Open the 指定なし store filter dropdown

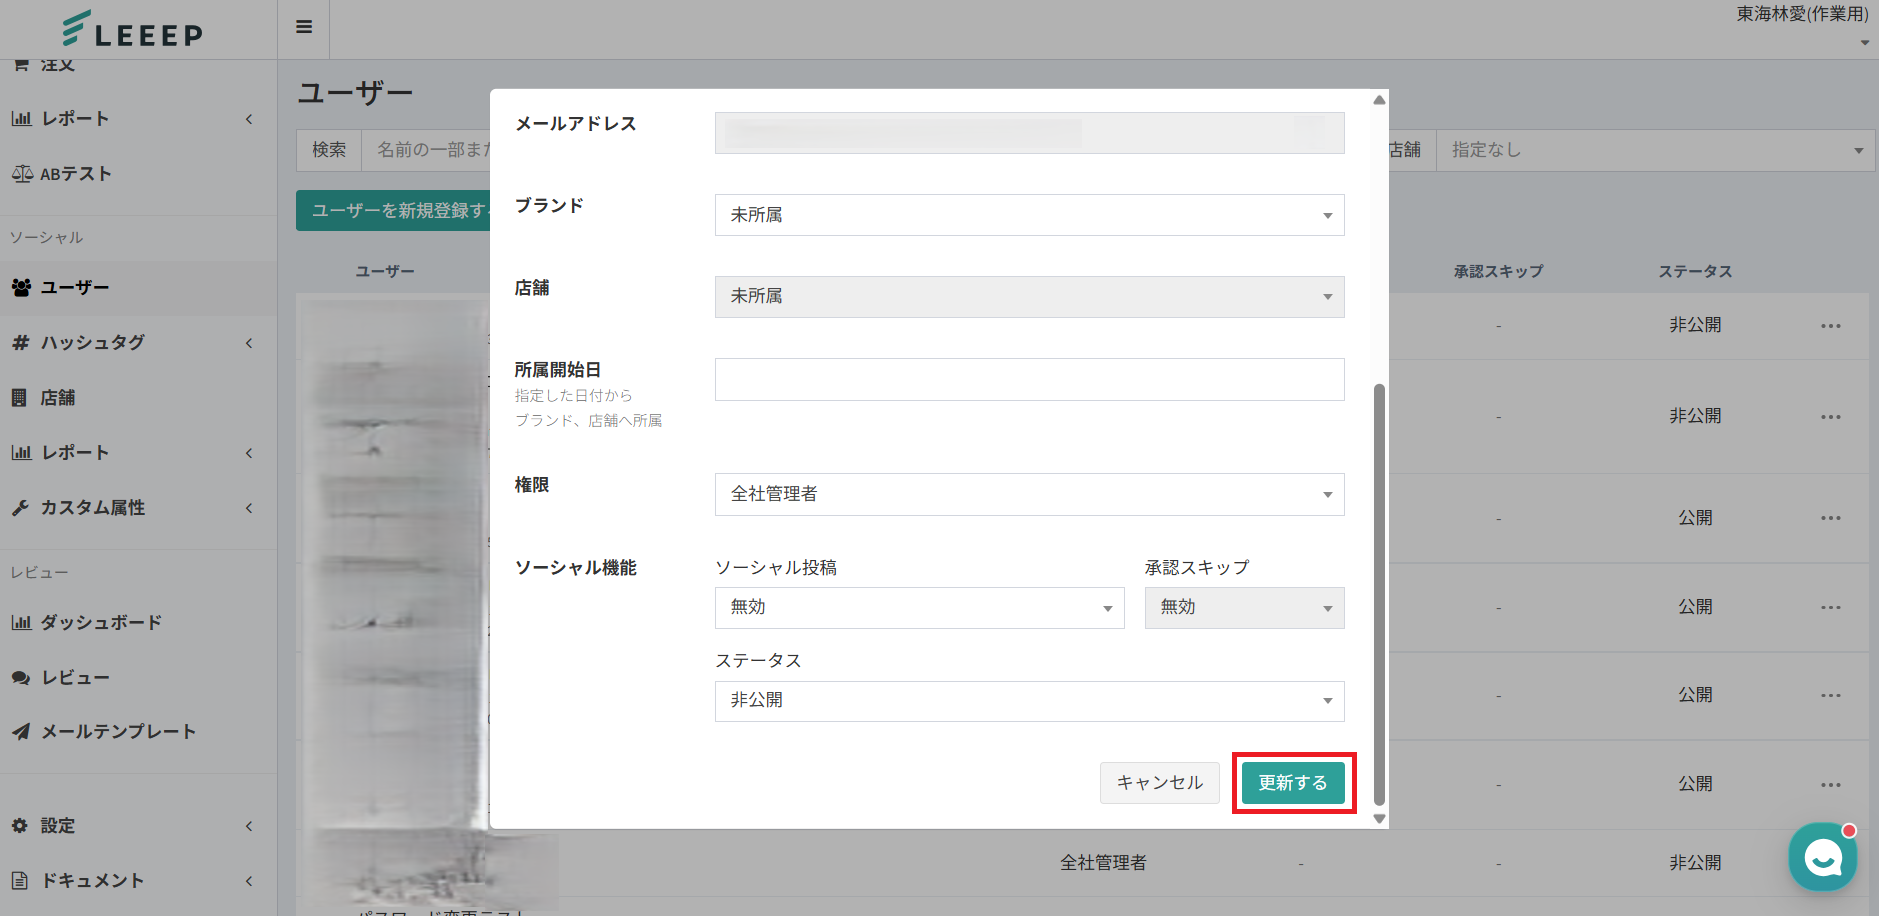pos(1655,150)
